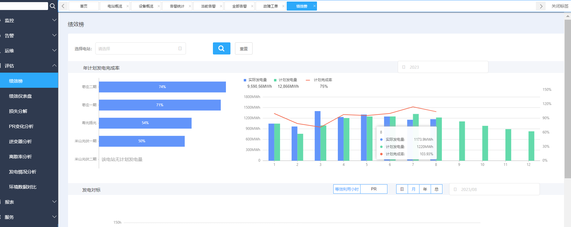The image size is (571, 227).
Task: Click the calendar icon in the 2023/08 picker
Action: click(x=455, y=189)
